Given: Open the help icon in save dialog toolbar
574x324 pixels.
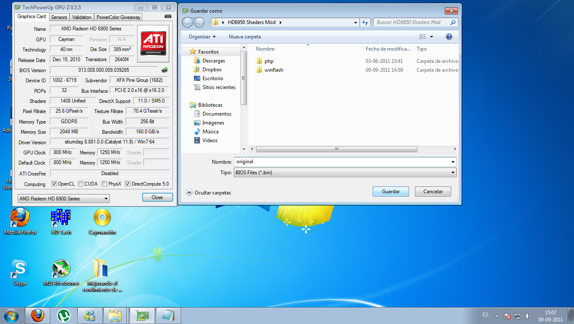Looking at the screenshot, I should (449, 37).
